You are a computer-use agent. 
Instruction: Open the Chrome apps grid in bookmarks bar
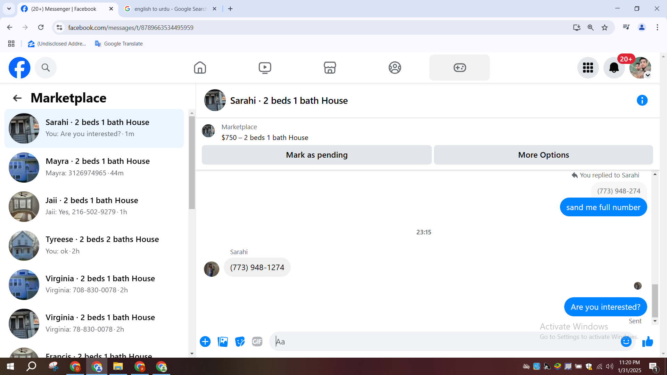(11, 44)
